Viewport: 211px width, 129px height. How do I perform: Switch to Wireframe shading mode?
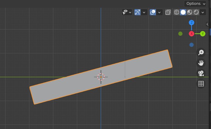click(176, 12)
